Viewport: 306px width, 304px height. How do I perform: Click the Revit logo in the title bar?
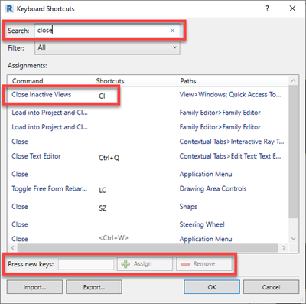coord(10,8)
